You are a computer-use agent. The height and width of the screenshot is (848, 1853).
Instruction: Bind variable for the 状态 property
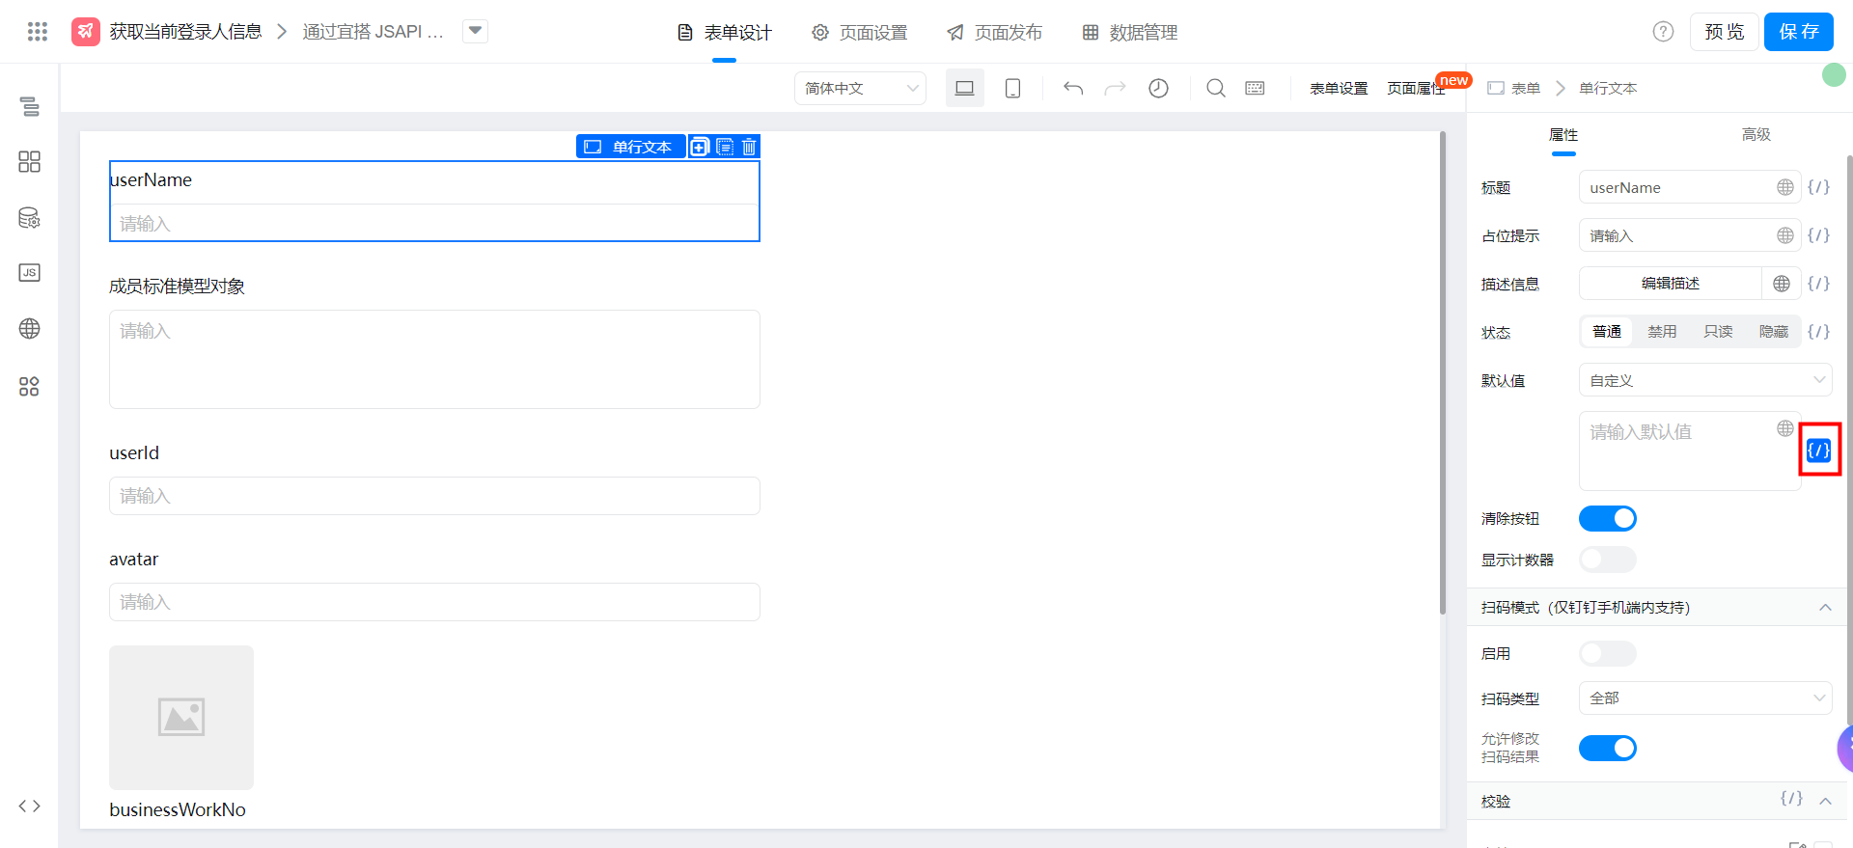click(x=1818, y=332)
